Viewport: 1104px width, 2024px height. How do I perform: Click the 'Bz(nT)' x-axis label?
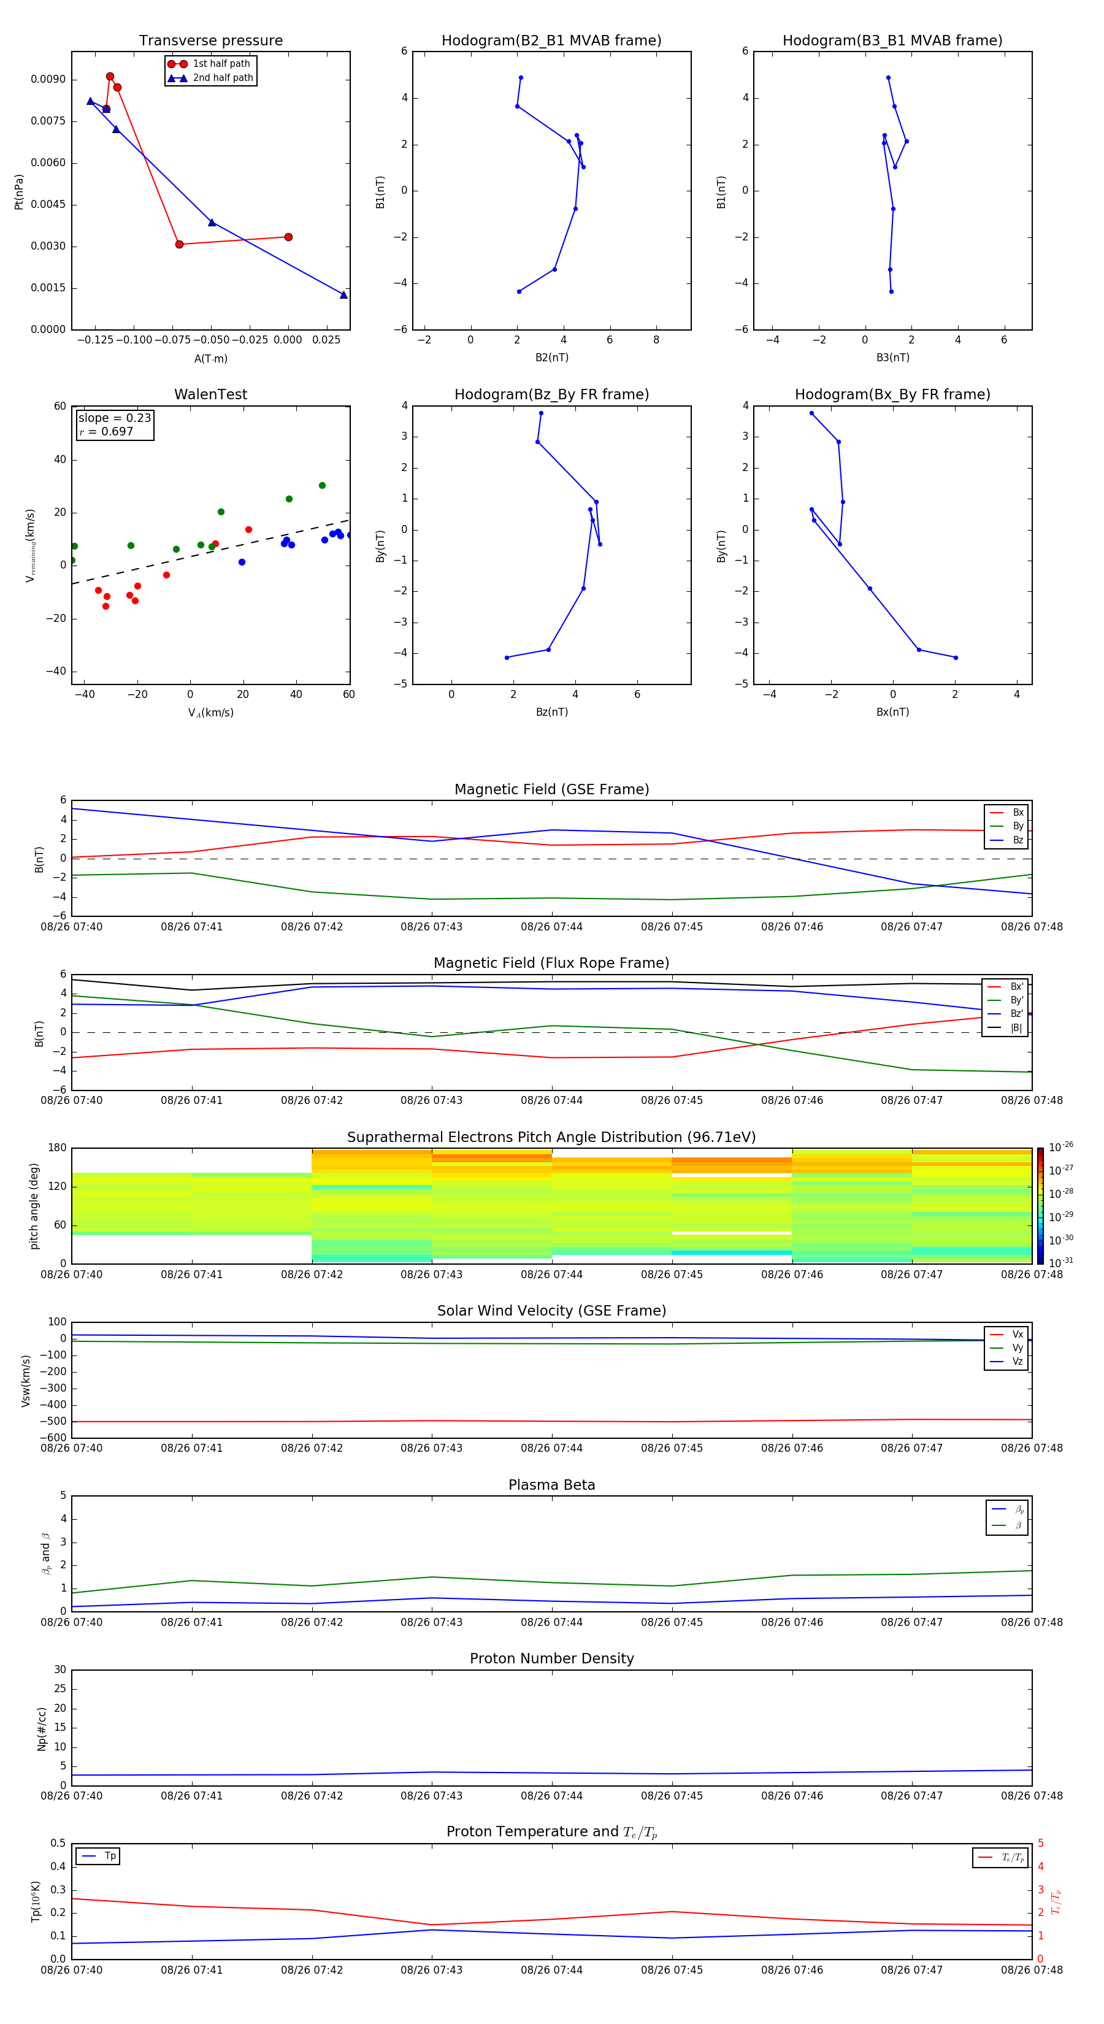coord(551,712)
